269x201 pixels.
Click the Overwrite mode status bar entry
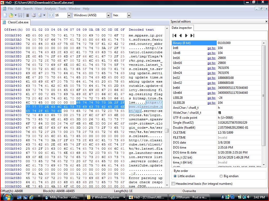[189, 191]
